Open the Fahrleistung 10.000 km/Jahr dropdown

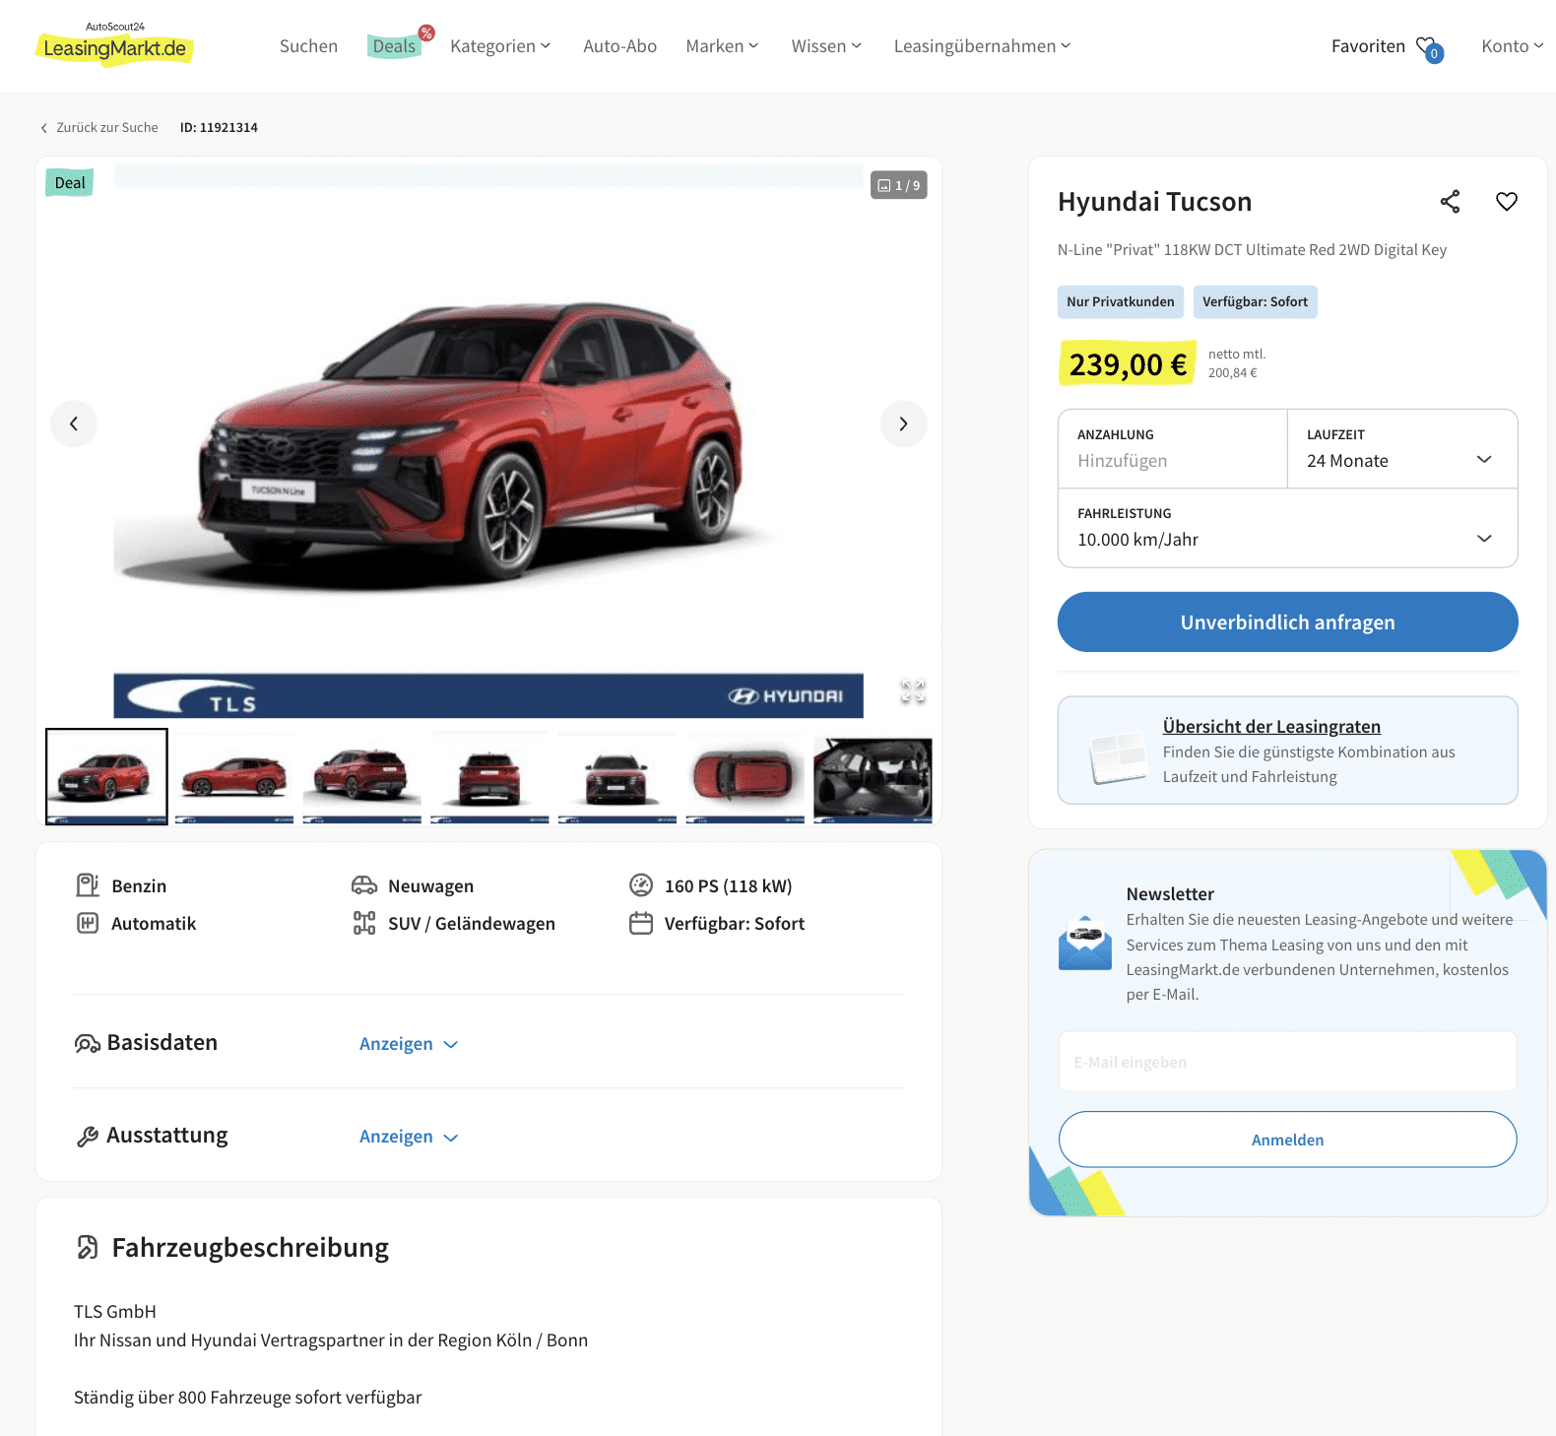[x=1287, y=528]
